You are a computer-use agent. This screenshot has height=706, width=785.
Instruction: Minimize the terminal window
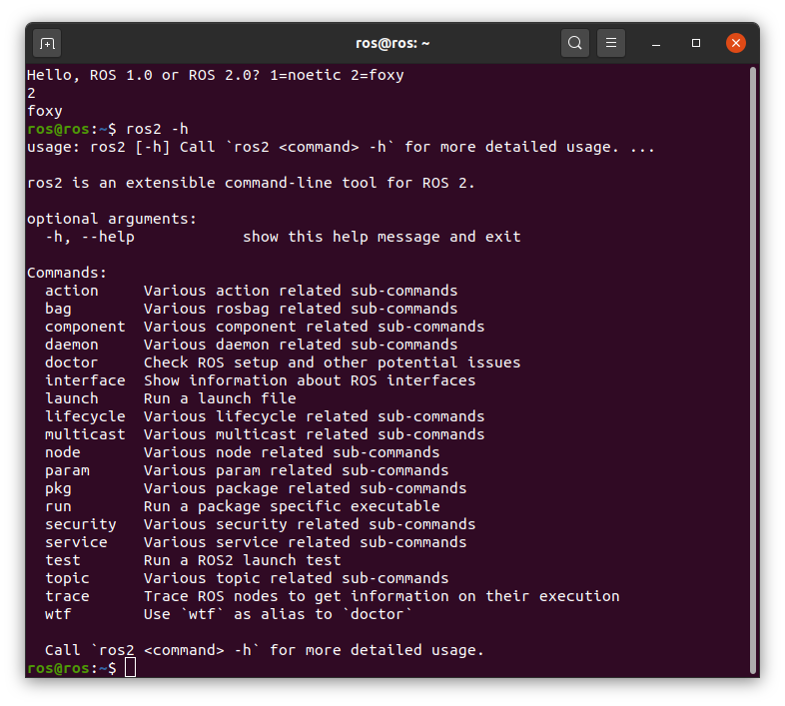[x=656, y=44]
